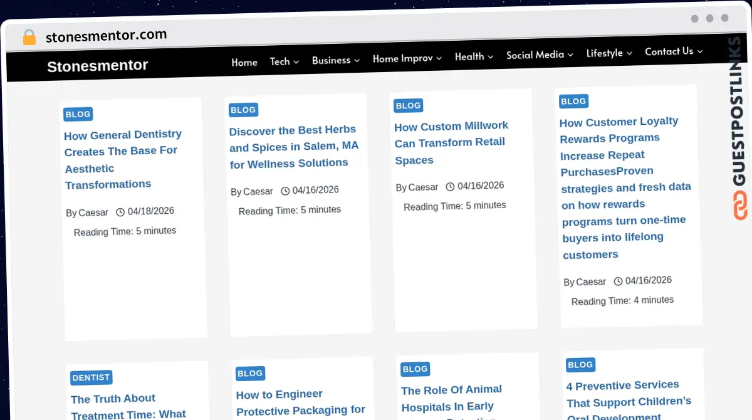This screenshot has height=420, width=752.
Task: Open the Contact Us menu
Action: click(674, 51)
